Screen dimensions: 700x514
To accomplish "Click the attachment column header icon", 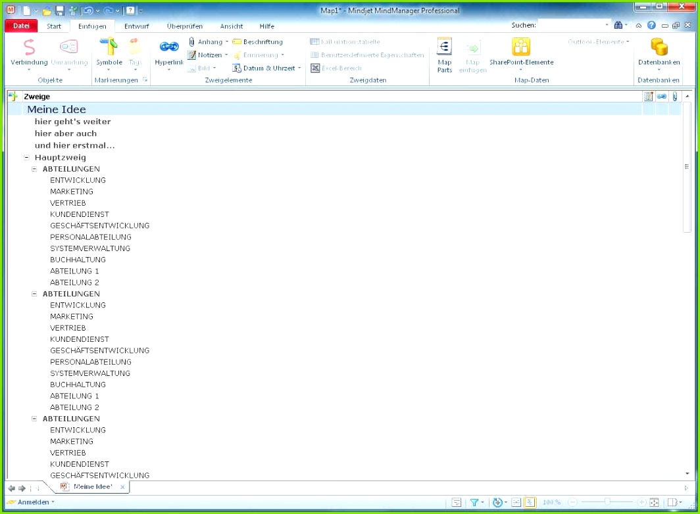I will (674, 97).
